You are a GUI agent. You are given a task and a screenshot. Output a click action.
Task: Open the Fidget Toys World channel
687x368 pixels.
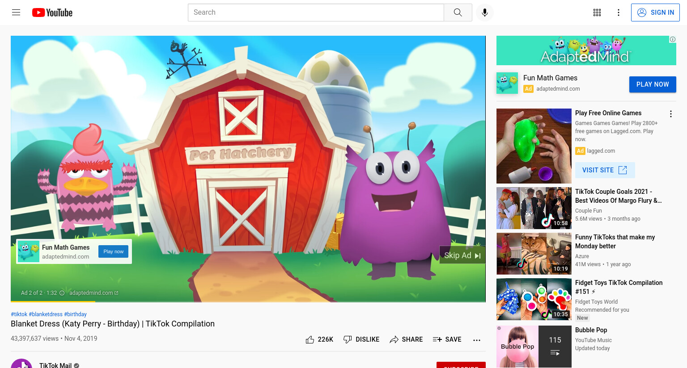tap(596, 302)
